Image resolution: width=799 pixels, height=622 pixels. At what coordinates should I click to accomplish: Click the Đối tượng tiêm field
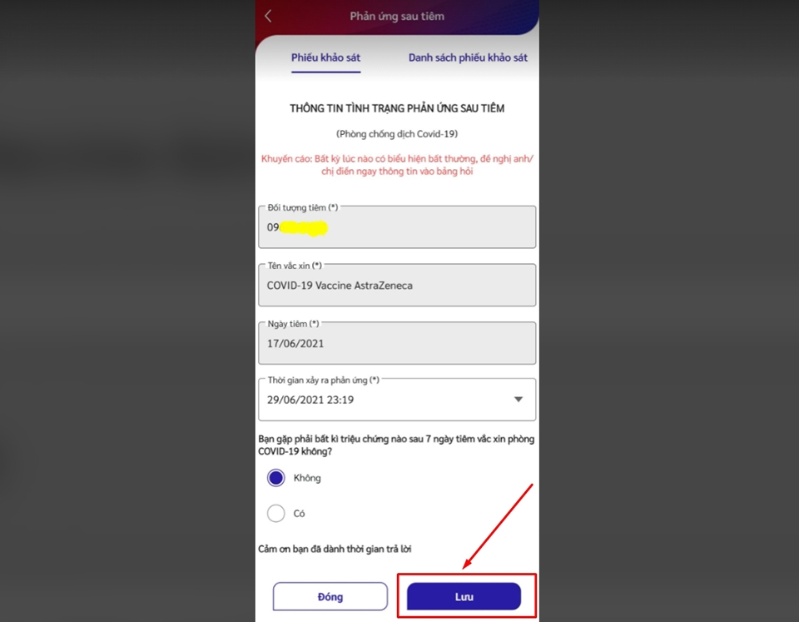tap(397, 226)
